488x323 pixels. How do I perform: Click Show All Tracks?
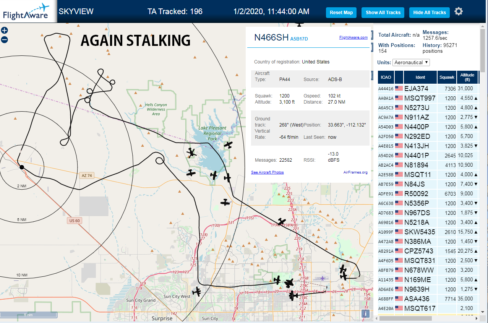pos(383,13)
